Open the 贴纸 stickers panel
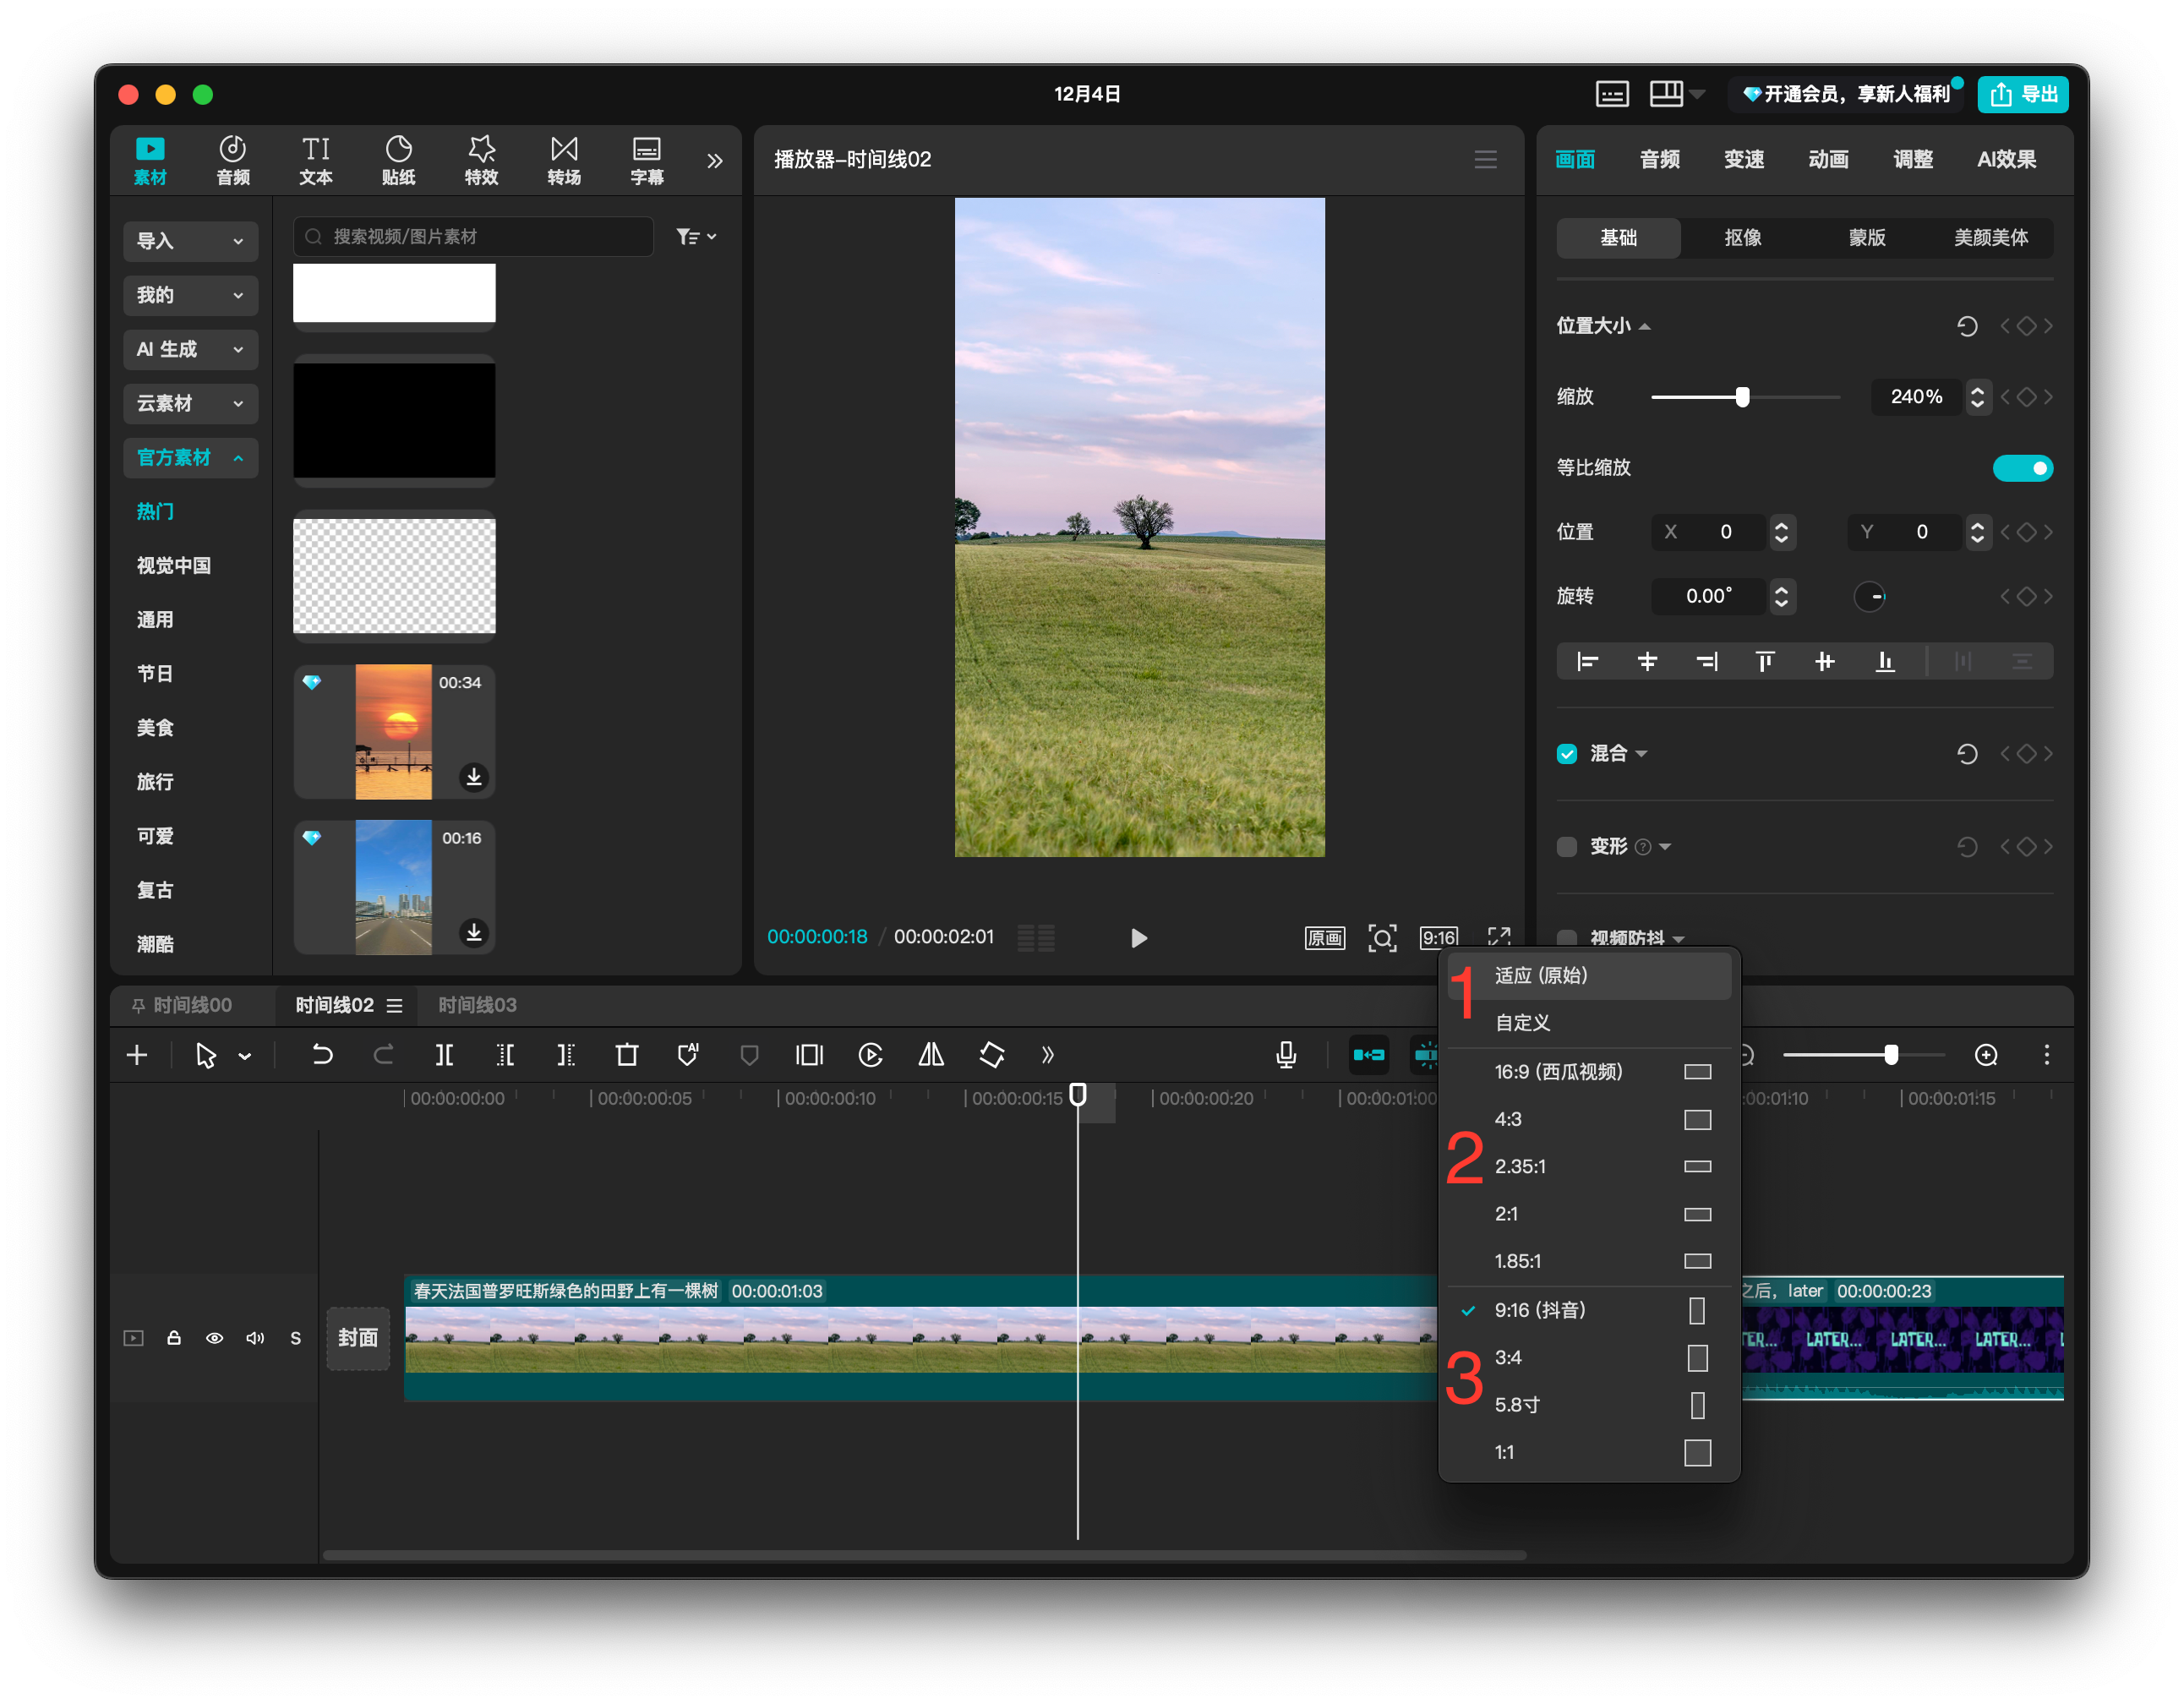This screenshot has width=2184, height=1704. pos(399,161)
